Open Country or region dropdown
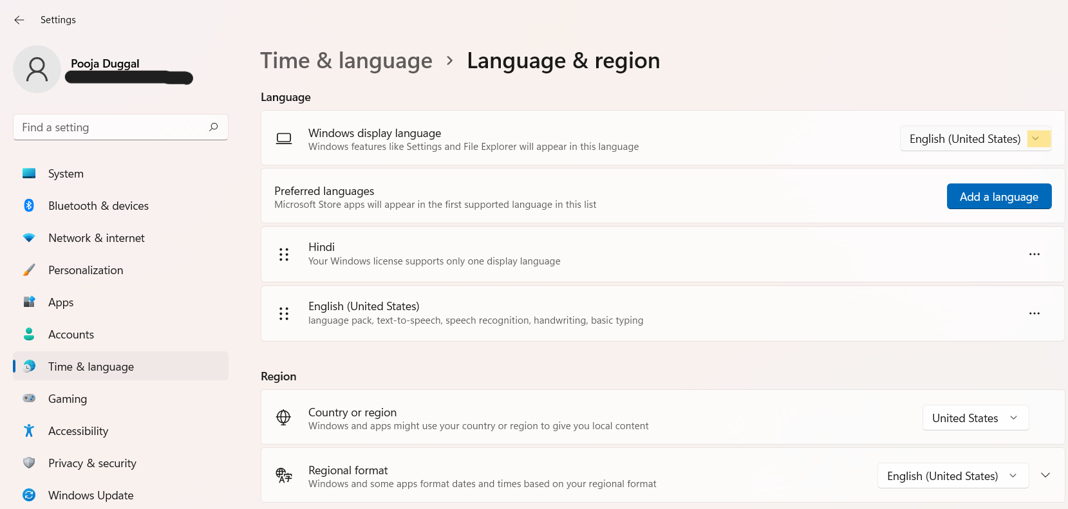1068x509 pixels. pos(975,418)
